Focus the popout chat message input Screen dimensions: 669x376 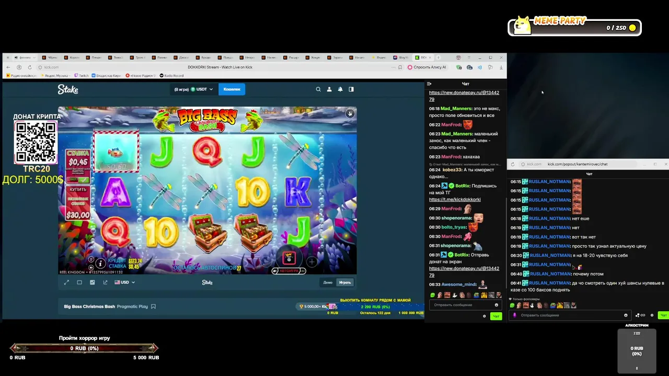coord(570,315)
